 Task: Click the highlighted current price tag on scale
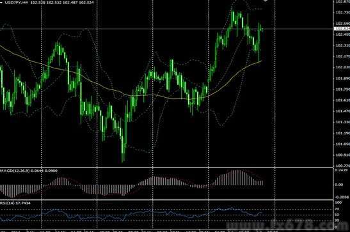pyautogui.click(x=342, y=29)
